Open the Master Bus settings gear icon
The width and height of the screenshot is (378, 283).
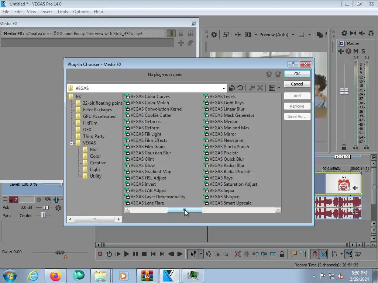pos(344,33)
